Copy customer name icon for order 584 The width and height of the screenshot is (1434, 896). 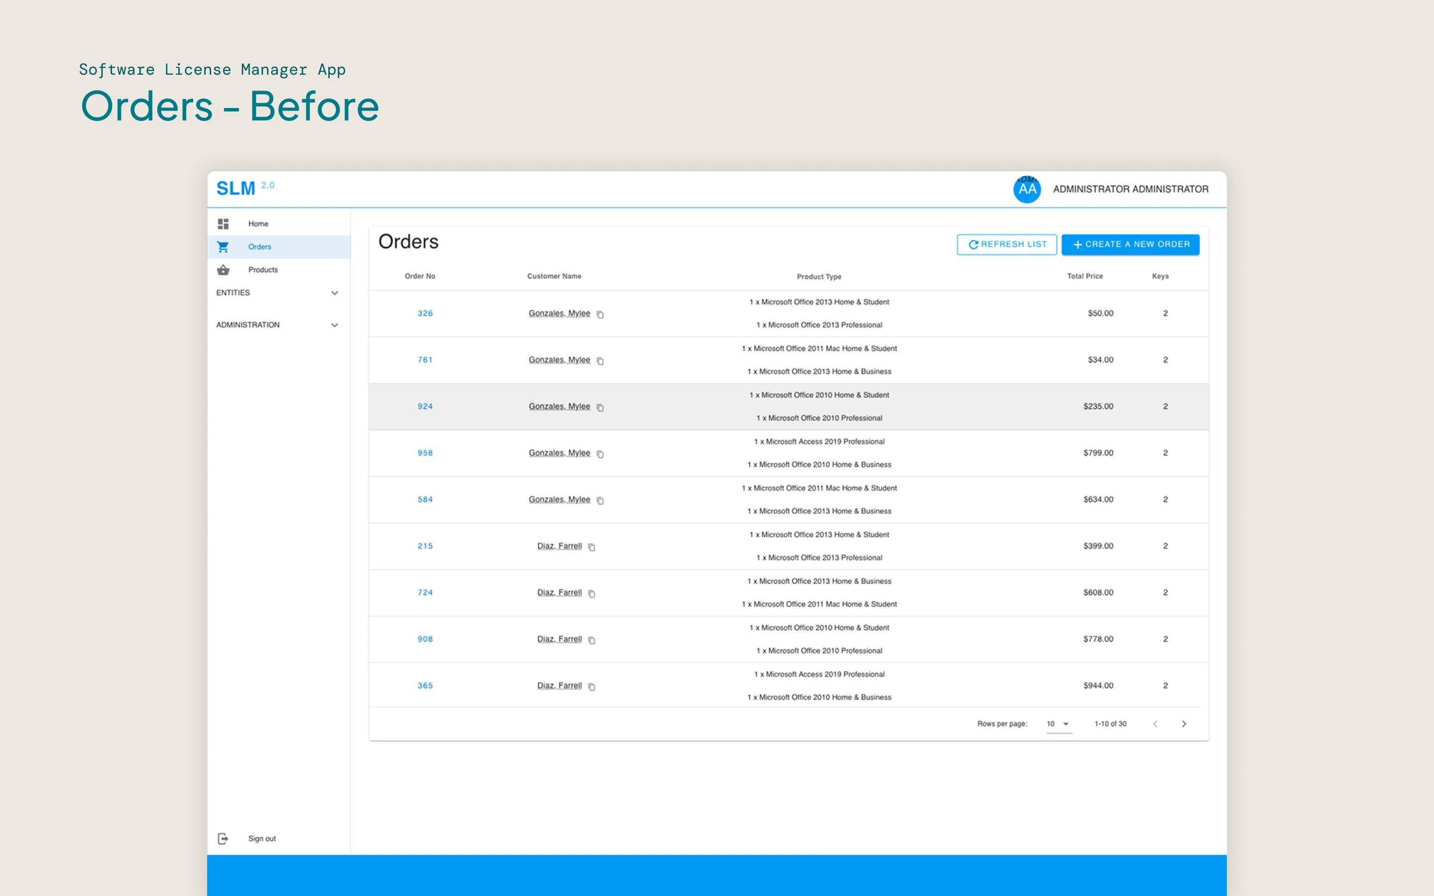(x=600, y=500)
